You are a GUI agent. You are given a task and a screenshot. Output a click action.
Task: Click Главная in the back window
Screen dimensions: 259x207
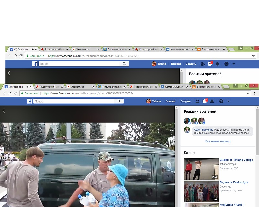(176, 64)
